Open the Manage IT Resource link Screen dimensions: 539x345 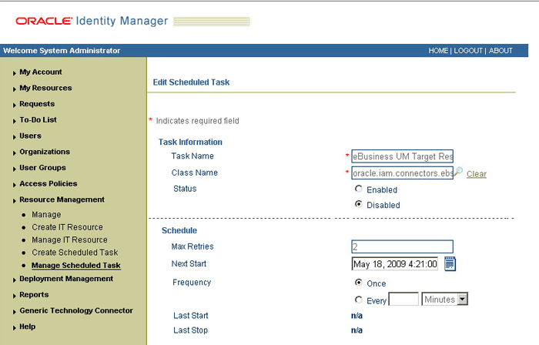coord(69,239)
